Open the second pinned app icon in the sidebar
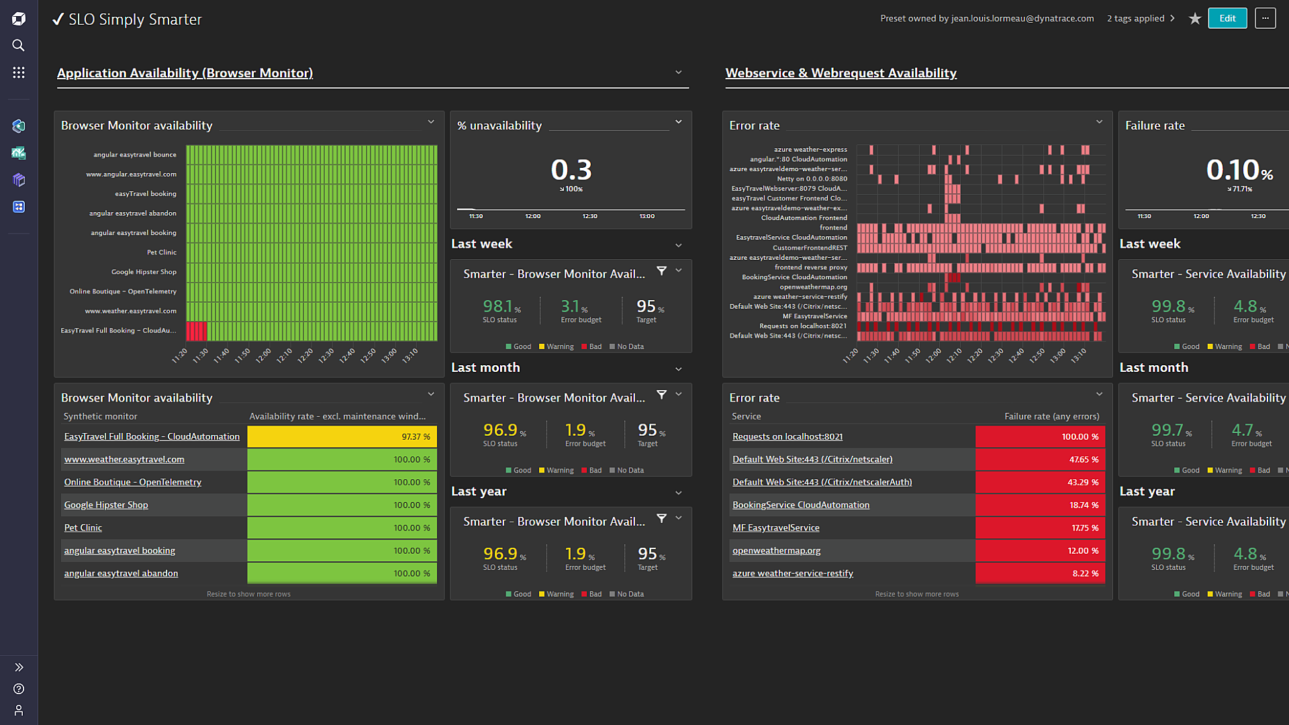The image size is (1289, 725). 19,153
